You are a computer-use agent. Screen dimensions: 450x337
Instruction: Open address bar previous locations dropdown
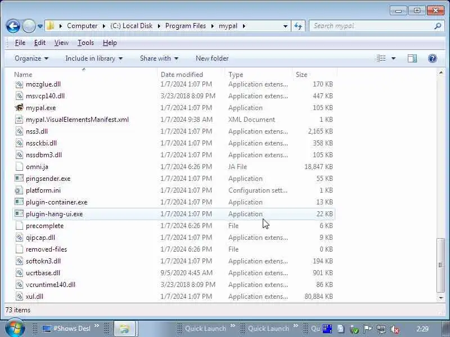coord(285,26)
